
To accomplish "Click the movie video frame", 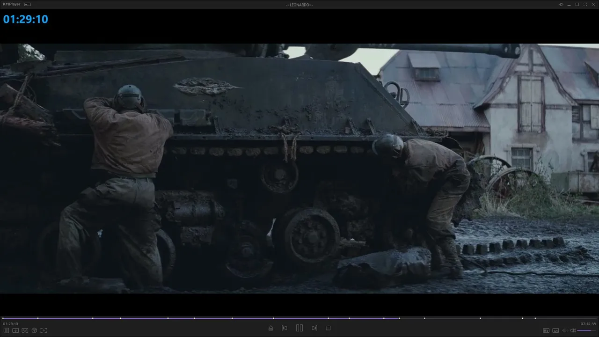I will (299, 168).
